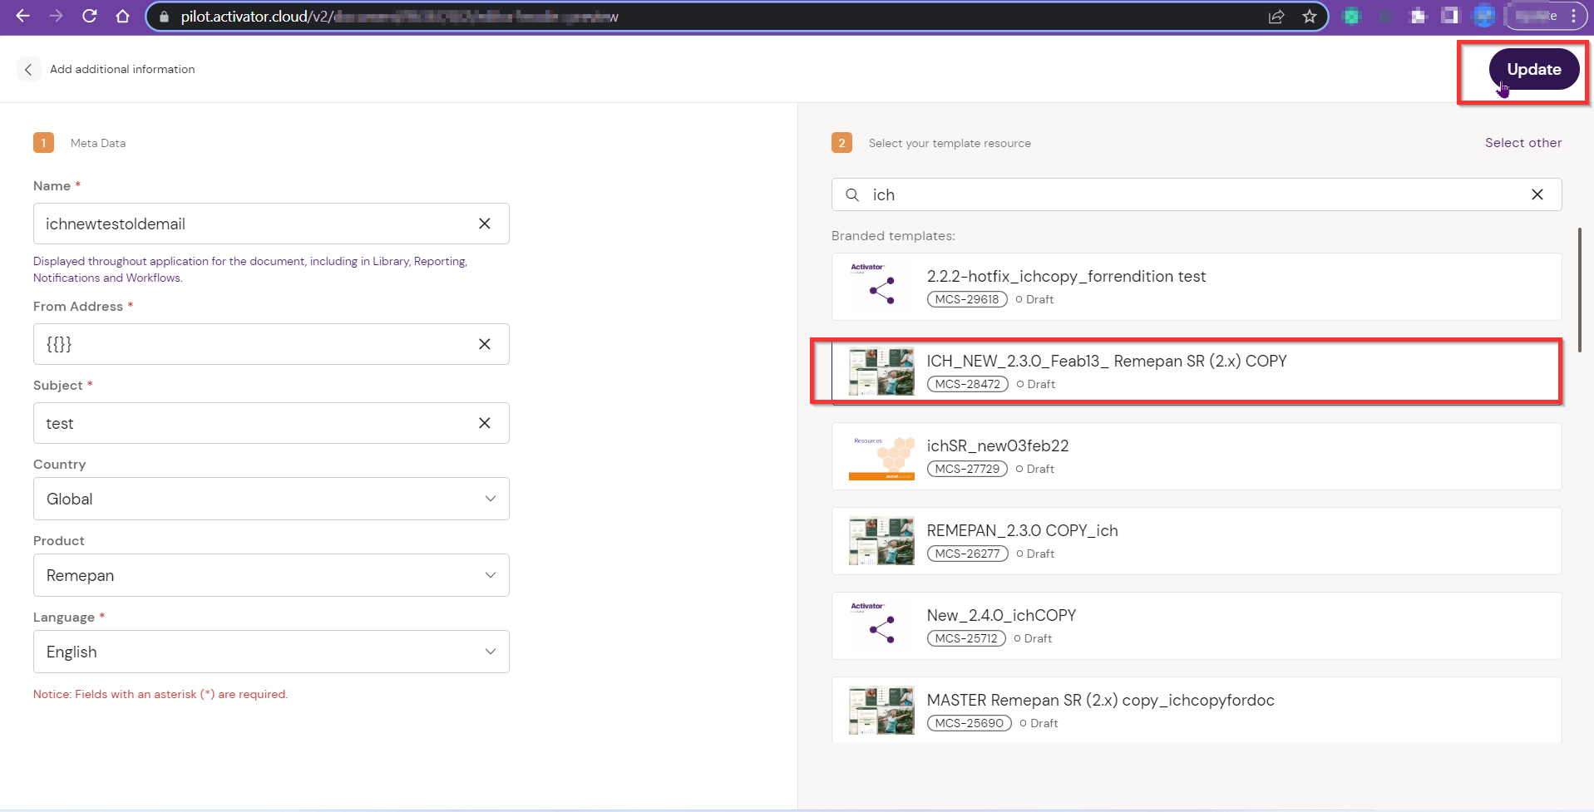Pick the REMEPAN_2.3.0 COPY_ich template thumbnail
1594x812 pixels.
click(x=881, y=541)
